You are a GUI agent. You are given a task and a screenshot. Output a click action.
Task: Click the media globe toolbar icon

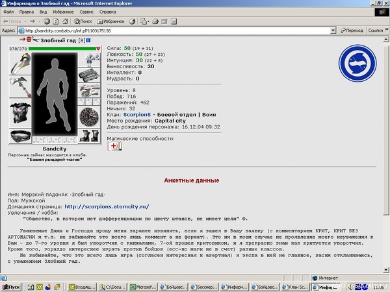tap(133, 21)
